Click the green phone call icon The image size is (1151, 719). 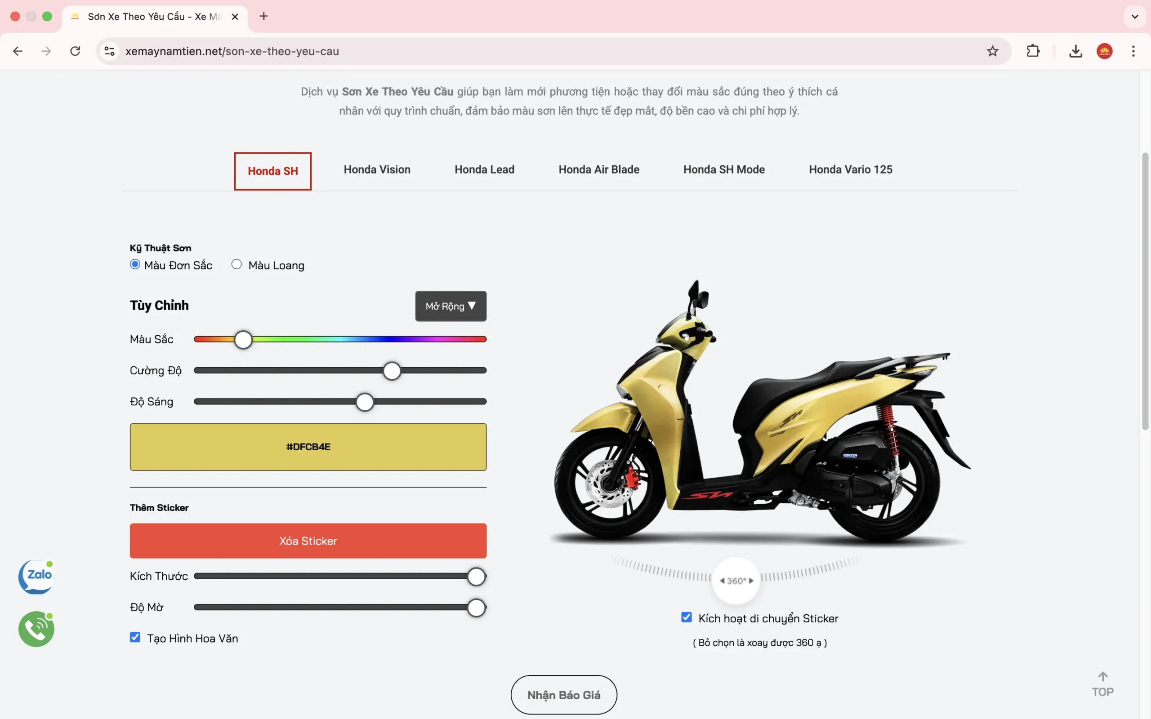(x=36, y=629)
